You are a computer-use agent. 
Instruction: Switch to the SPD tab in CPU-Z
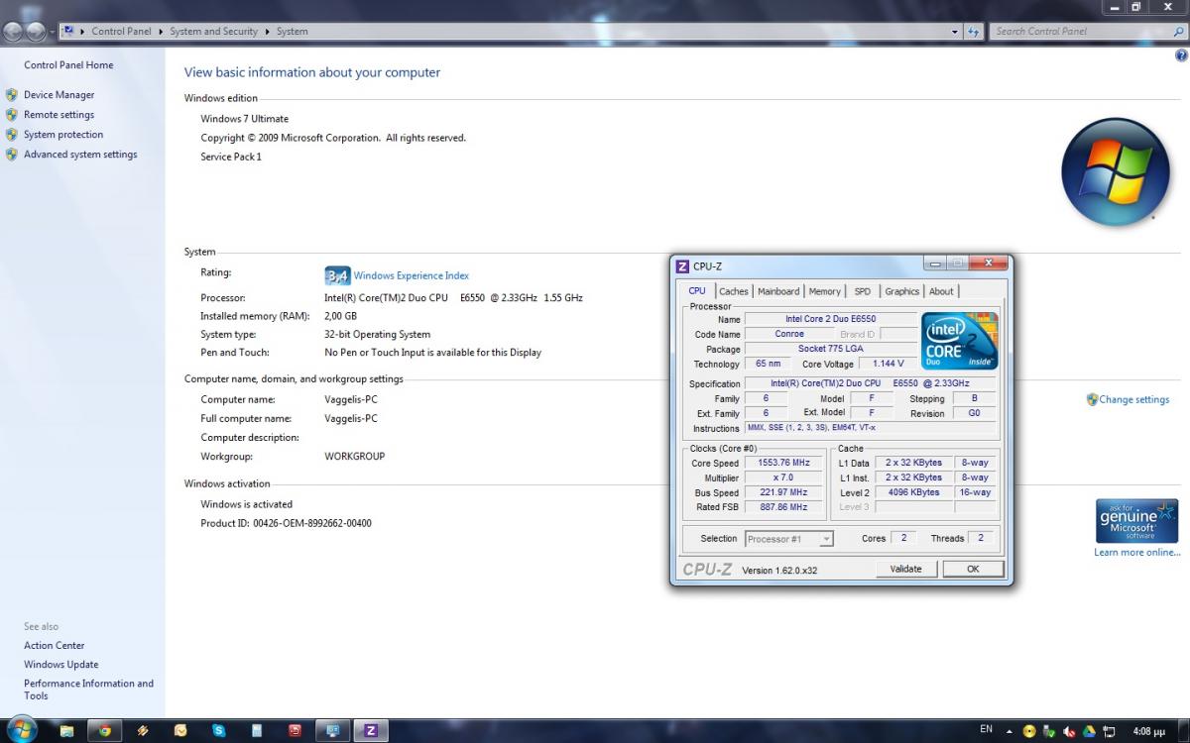tap(863, 291)
